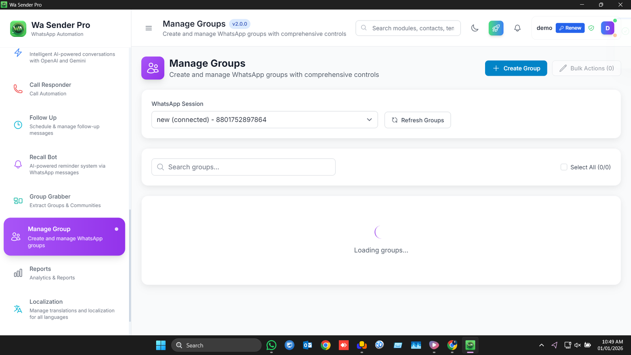Click the Create Group button
Image resolution: width=631 pixels, height=355 pixels.
click(x=516, y=68)
